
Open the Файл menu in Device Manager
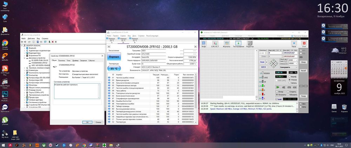pyautogui.click(x=24, y=39)
